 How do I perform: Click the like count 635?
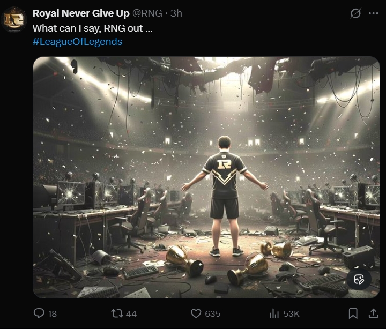point(213,313)
